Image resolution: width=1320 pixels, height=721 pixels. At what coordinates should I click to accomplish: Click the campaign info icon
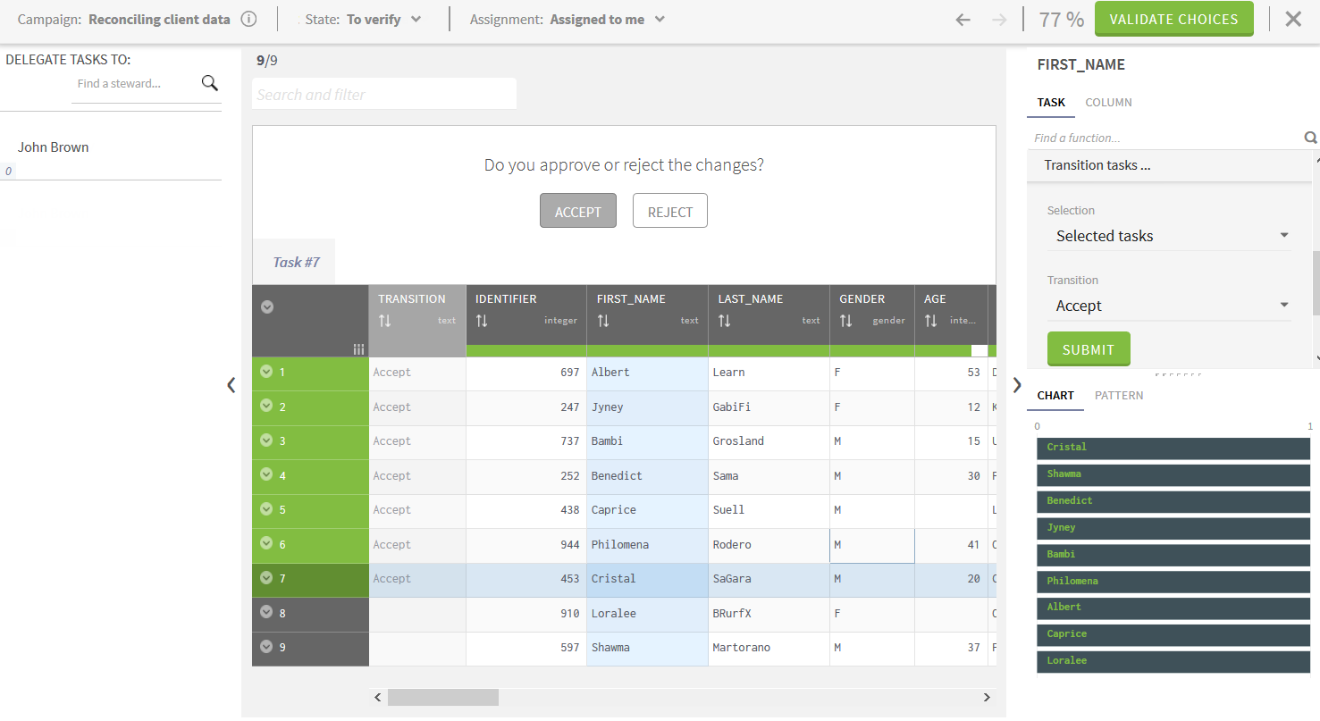249,20
